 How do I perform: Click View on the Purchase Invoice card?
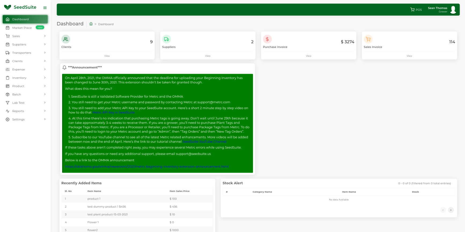(x=309, y=56)
